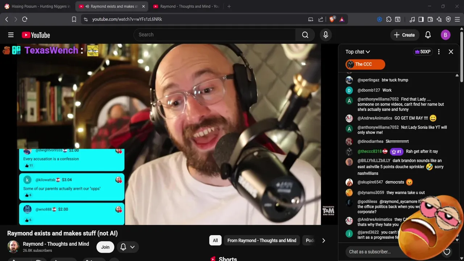Click @dynamo3059 'they wanna take u out'

click(399, 192)
